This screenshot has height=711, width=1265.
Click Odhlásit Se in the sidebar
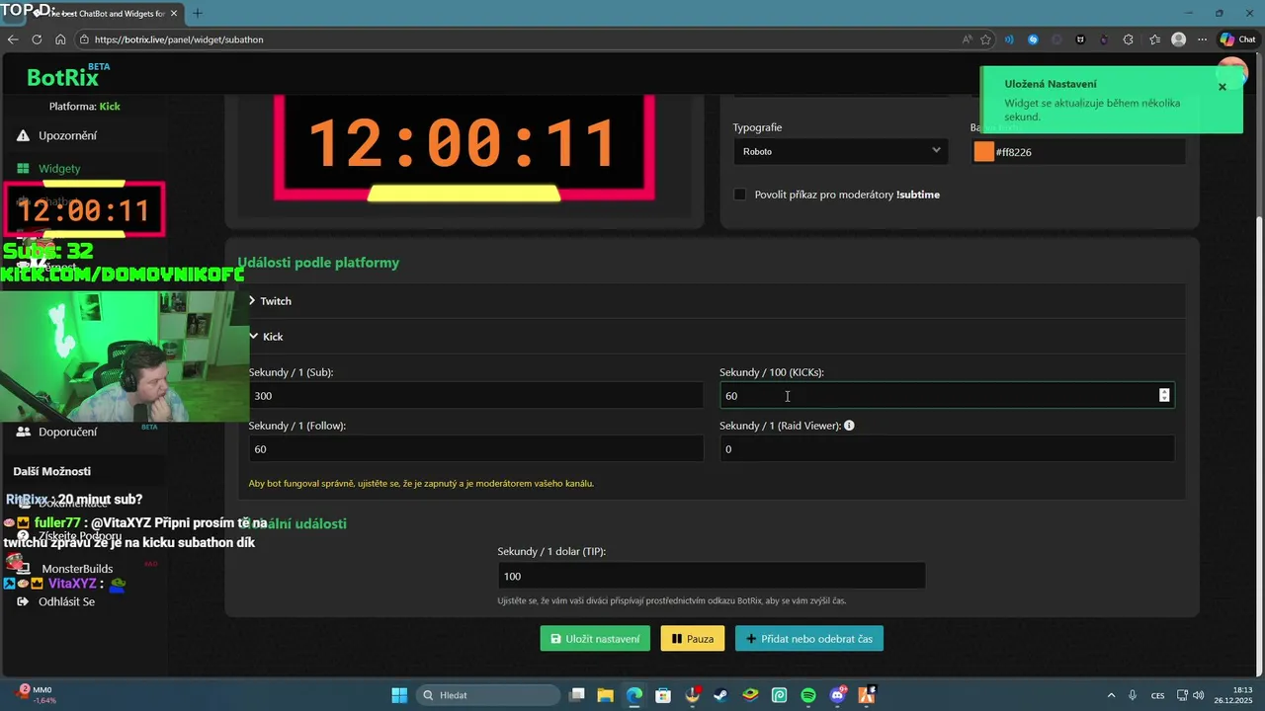point(56,601)
